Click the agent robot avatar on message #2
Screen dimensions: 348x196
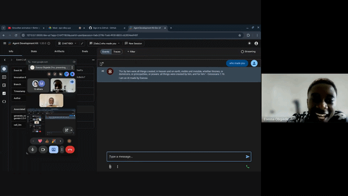(110, 71)
